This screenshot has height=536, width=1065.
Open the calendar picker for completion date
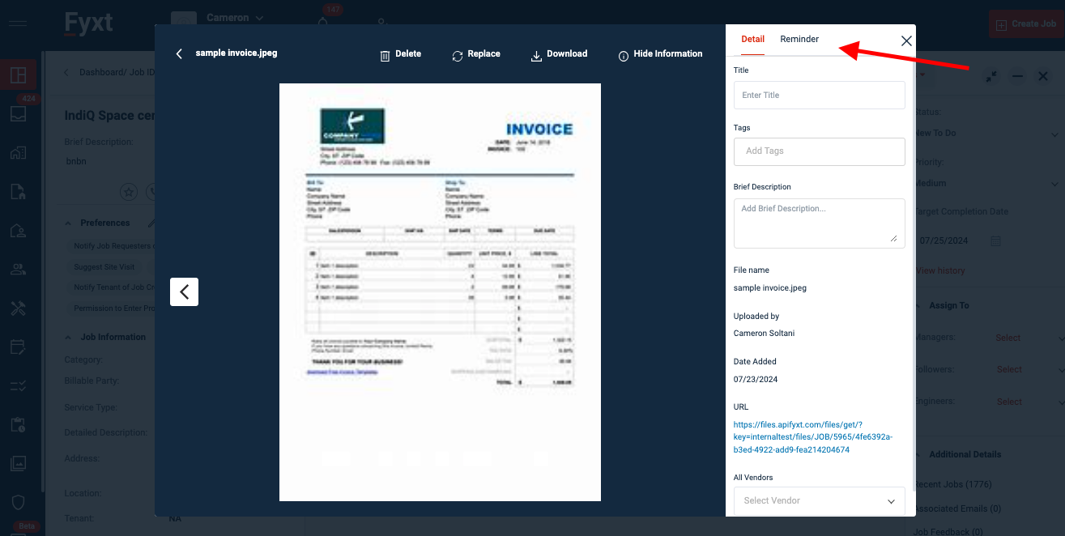coord(996,241)
